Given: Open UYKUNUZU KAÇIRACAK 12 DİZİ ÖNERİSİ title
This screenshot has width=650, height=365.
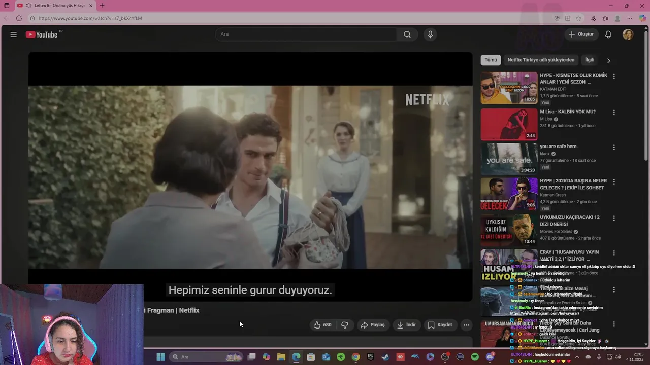Looking at the screenshot, I should tap(570, 221).
